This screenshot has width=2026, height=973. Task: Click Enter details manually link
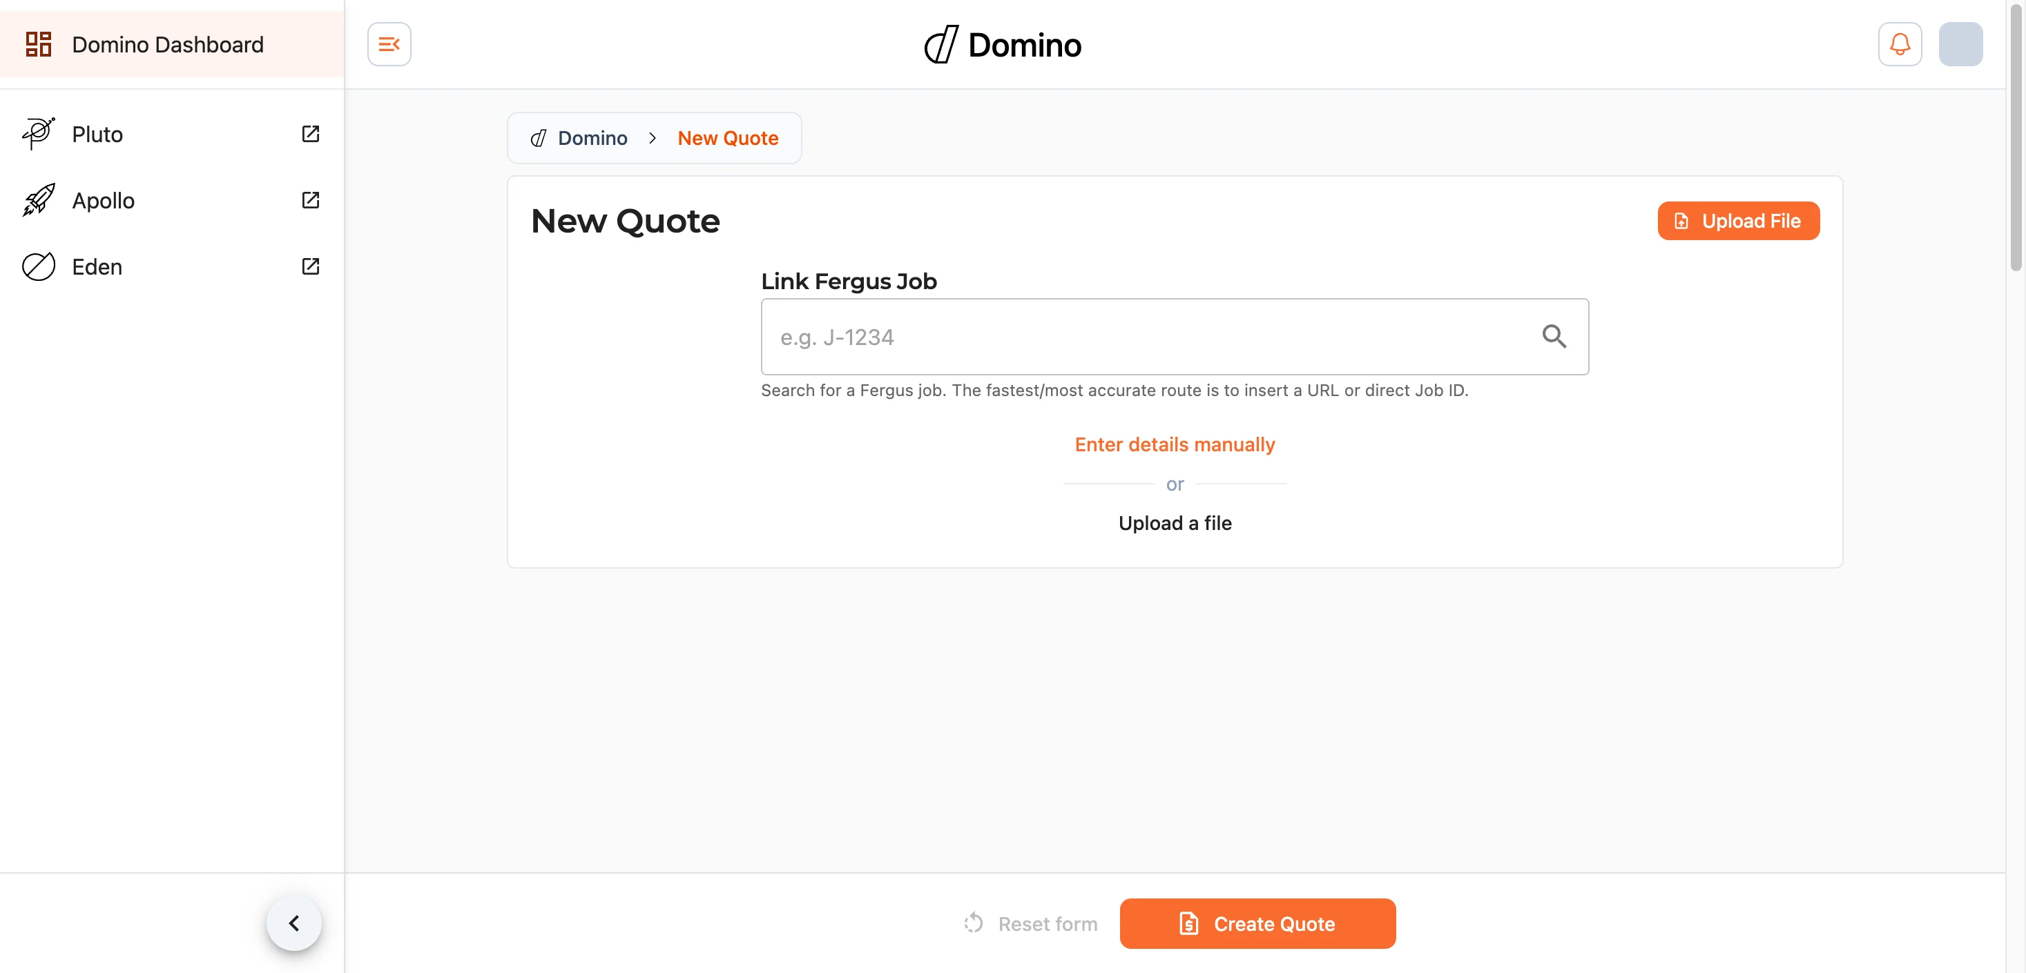click(x=1174, y=444)
